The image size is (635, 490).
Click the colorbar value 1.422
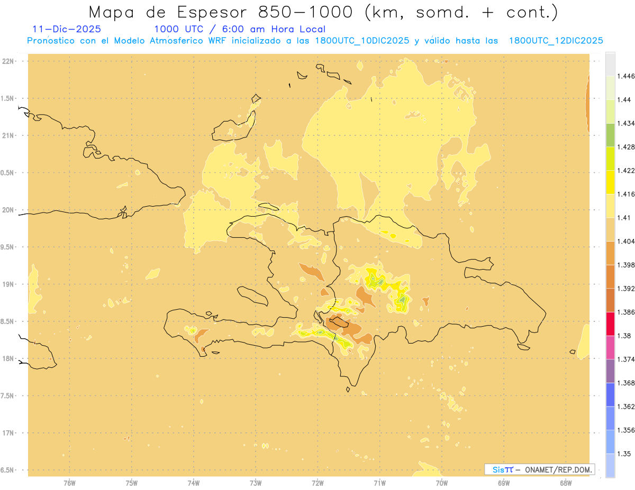pos(627,170)
